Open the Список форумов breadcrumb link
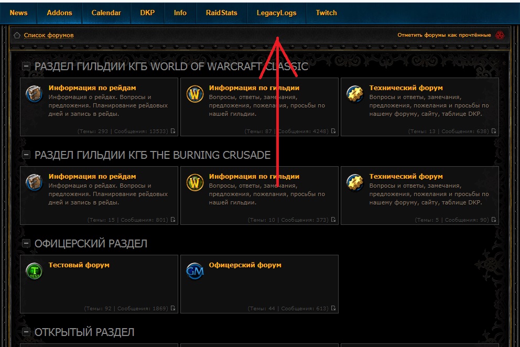Screen dimensions: 520x347 coord(49,35)
